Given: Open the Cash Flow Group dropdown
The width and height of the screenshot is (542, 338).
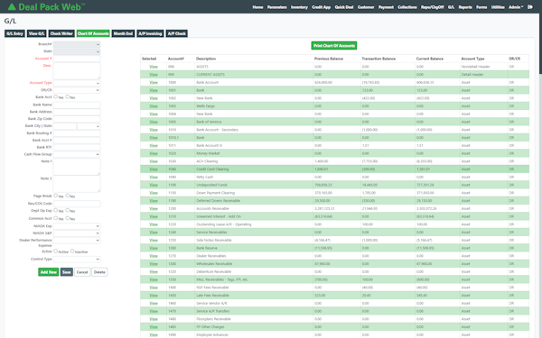Looking at the screenshot, I should (77, 154).
